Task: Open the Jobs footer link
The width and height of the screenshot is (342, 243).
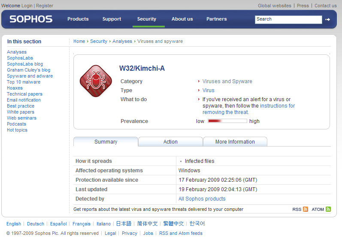Action: coord(148,233)
